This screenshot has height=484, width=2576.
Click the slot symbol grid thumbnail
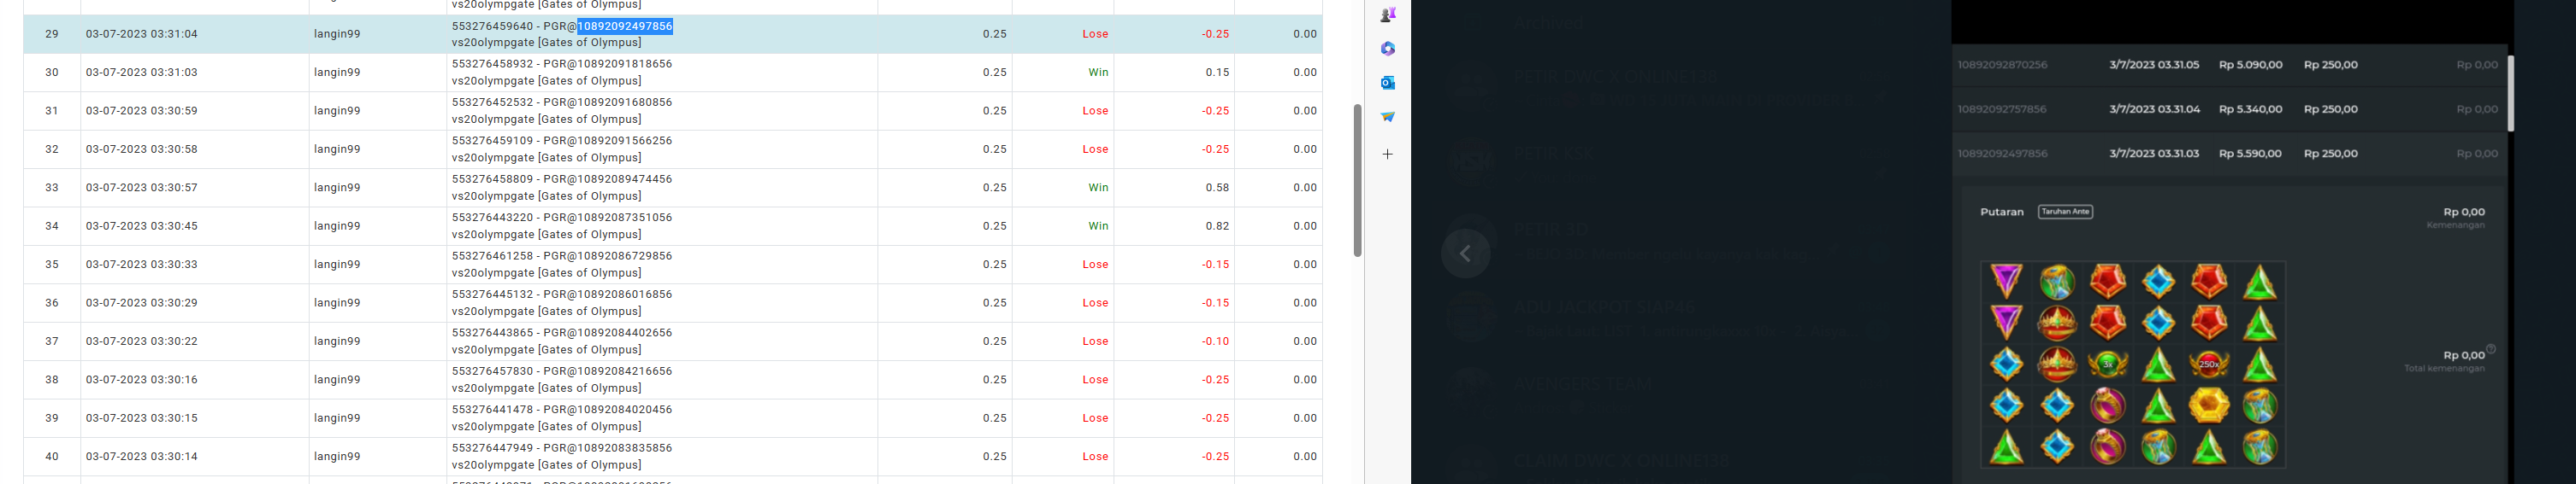[x=2133, y=364]
